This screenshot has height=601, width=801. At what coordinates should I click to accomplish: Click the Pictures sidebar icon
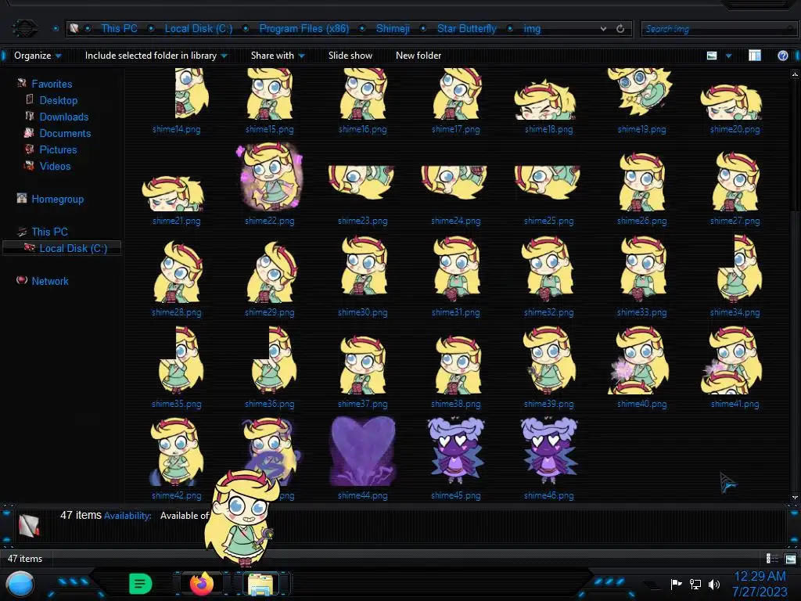click(x=30, y=149)
